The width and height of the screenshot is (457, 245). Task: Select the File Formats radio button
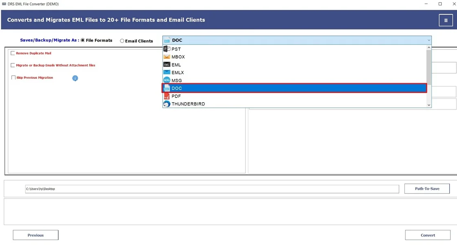coord(82,40)
